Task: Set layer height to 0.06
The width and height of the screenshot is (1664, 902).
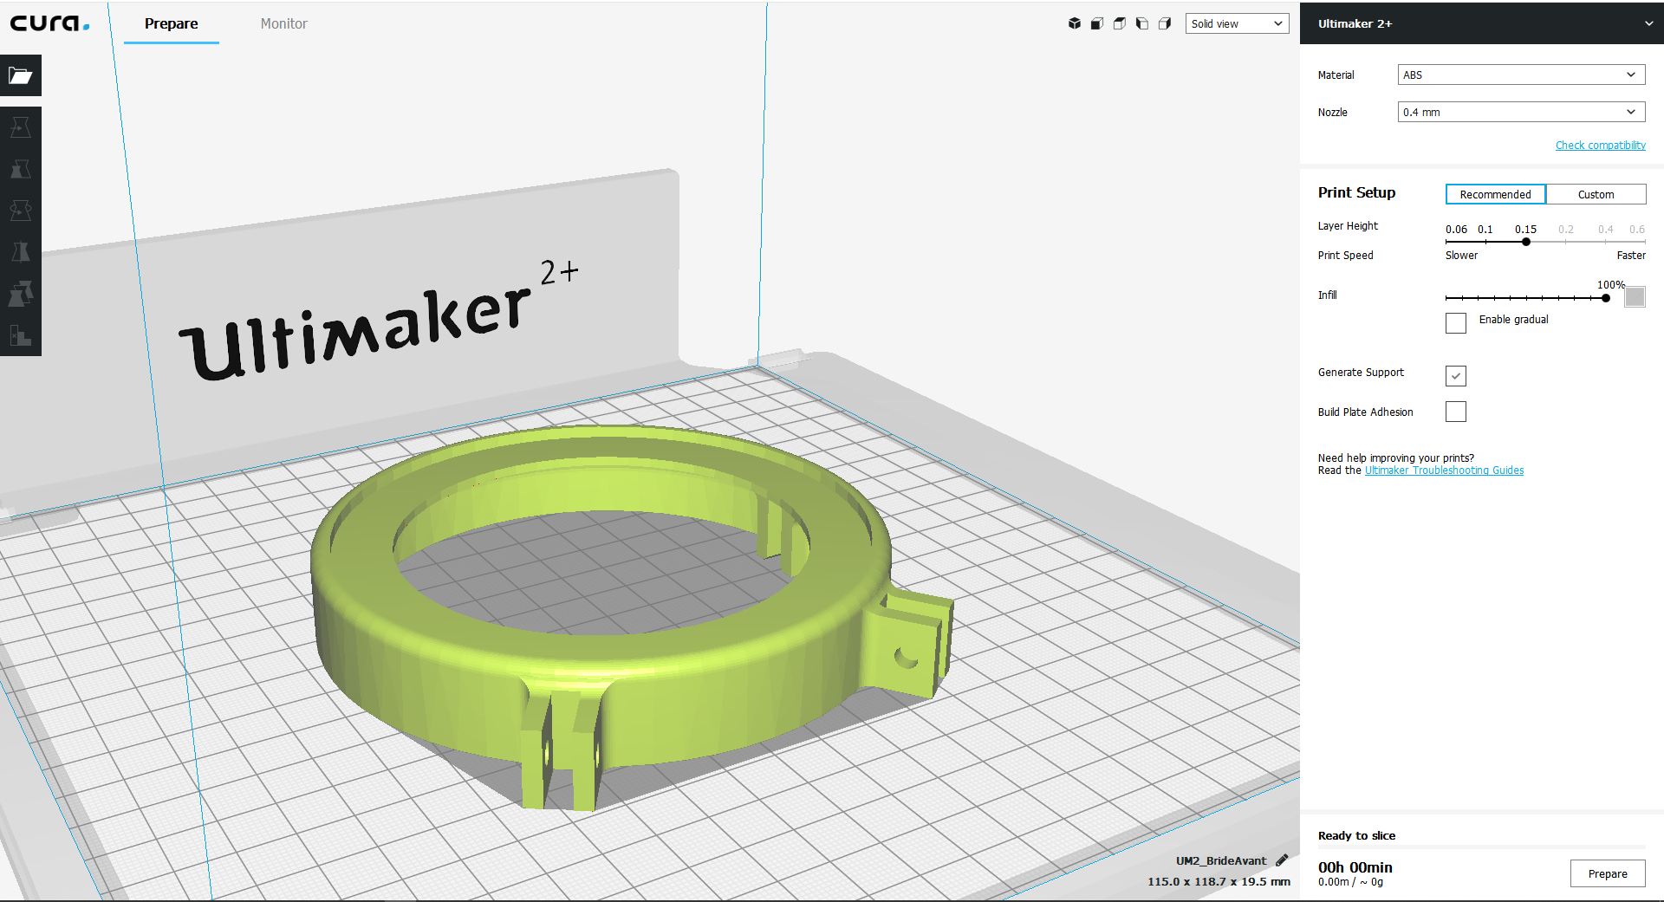Action: click(x=1456, y=230)
